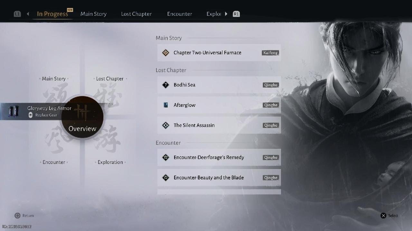
Task: Click the Afterglow book icon
Action: pyautogui.click(x=166, y=105)
